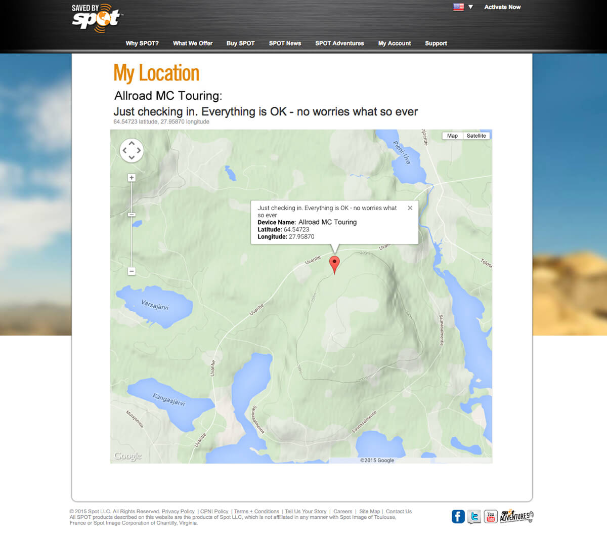
Task: Open the YouTube channel icon
Action: click(x=491, y=516)
